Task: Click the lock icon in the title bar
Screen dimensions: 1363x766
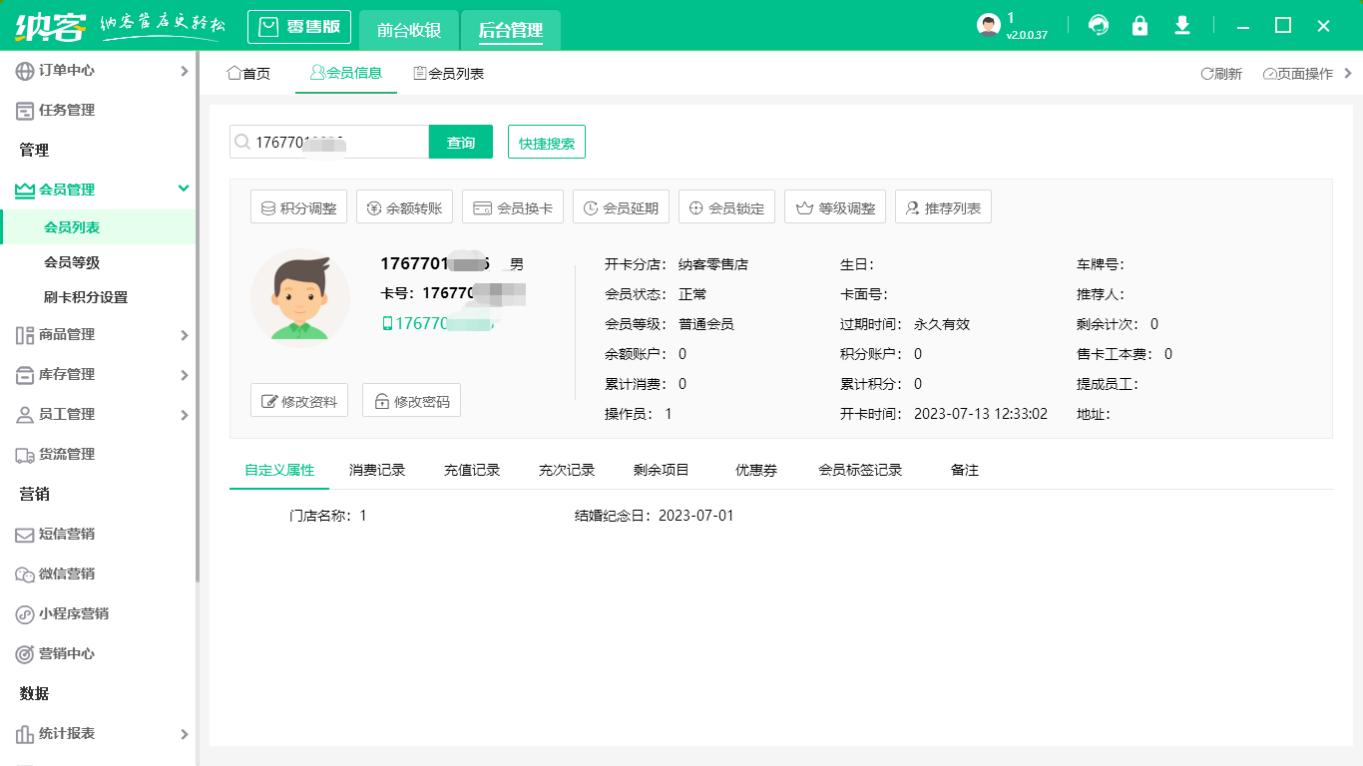Action: tap(1140, 25)
